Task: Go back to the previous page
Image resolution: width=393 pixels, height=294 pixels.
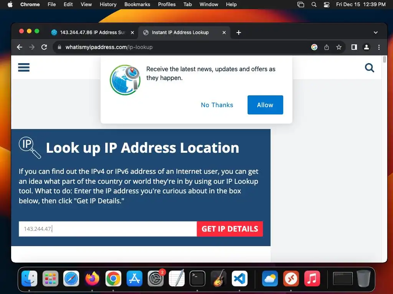Action: coord(20,47)
